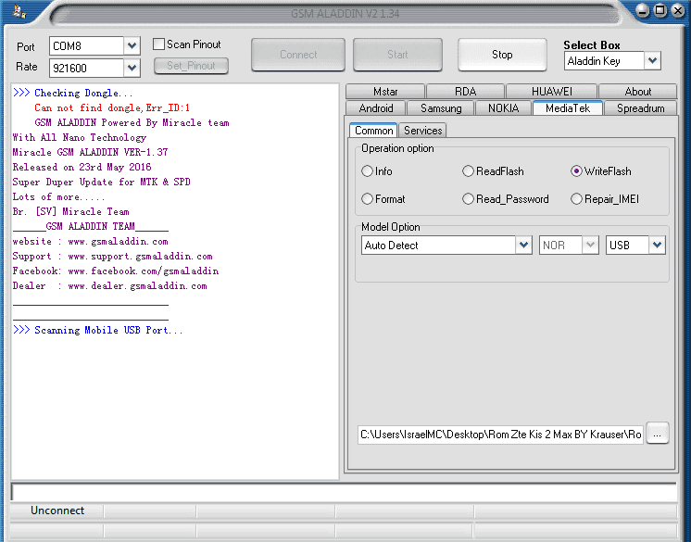Maximize the GSM ALADDIN window

(660, 10)
